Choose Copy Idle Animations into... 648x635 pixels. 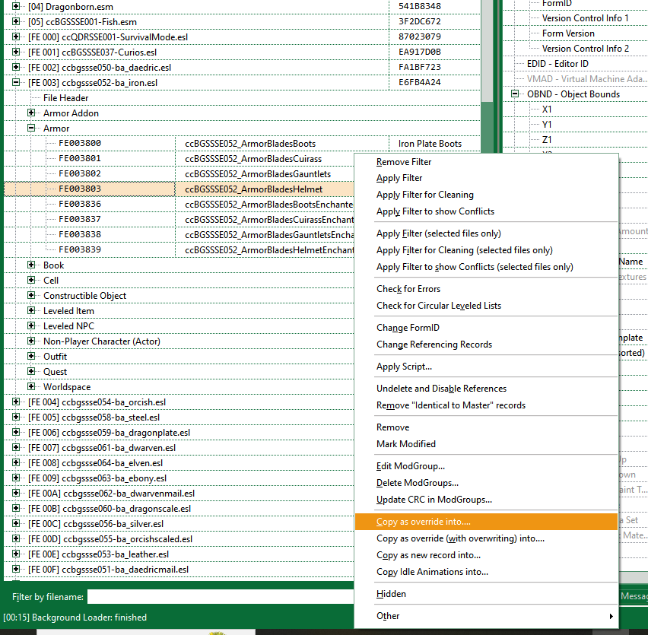486,572
